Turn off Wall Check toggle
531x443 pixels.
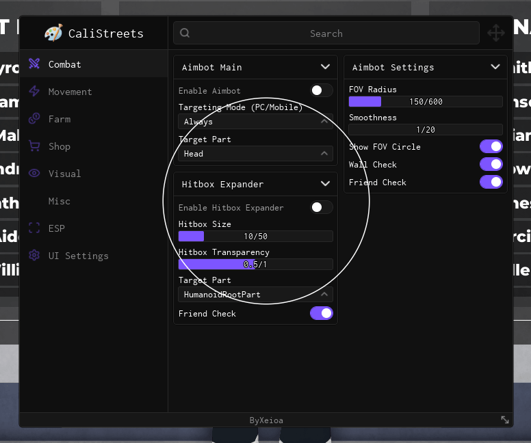(491, 164)
